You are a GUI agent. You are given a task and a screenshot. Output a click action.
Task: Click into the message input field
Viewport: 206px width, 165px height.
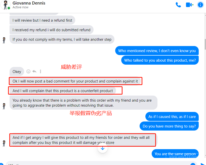(101, 163)
